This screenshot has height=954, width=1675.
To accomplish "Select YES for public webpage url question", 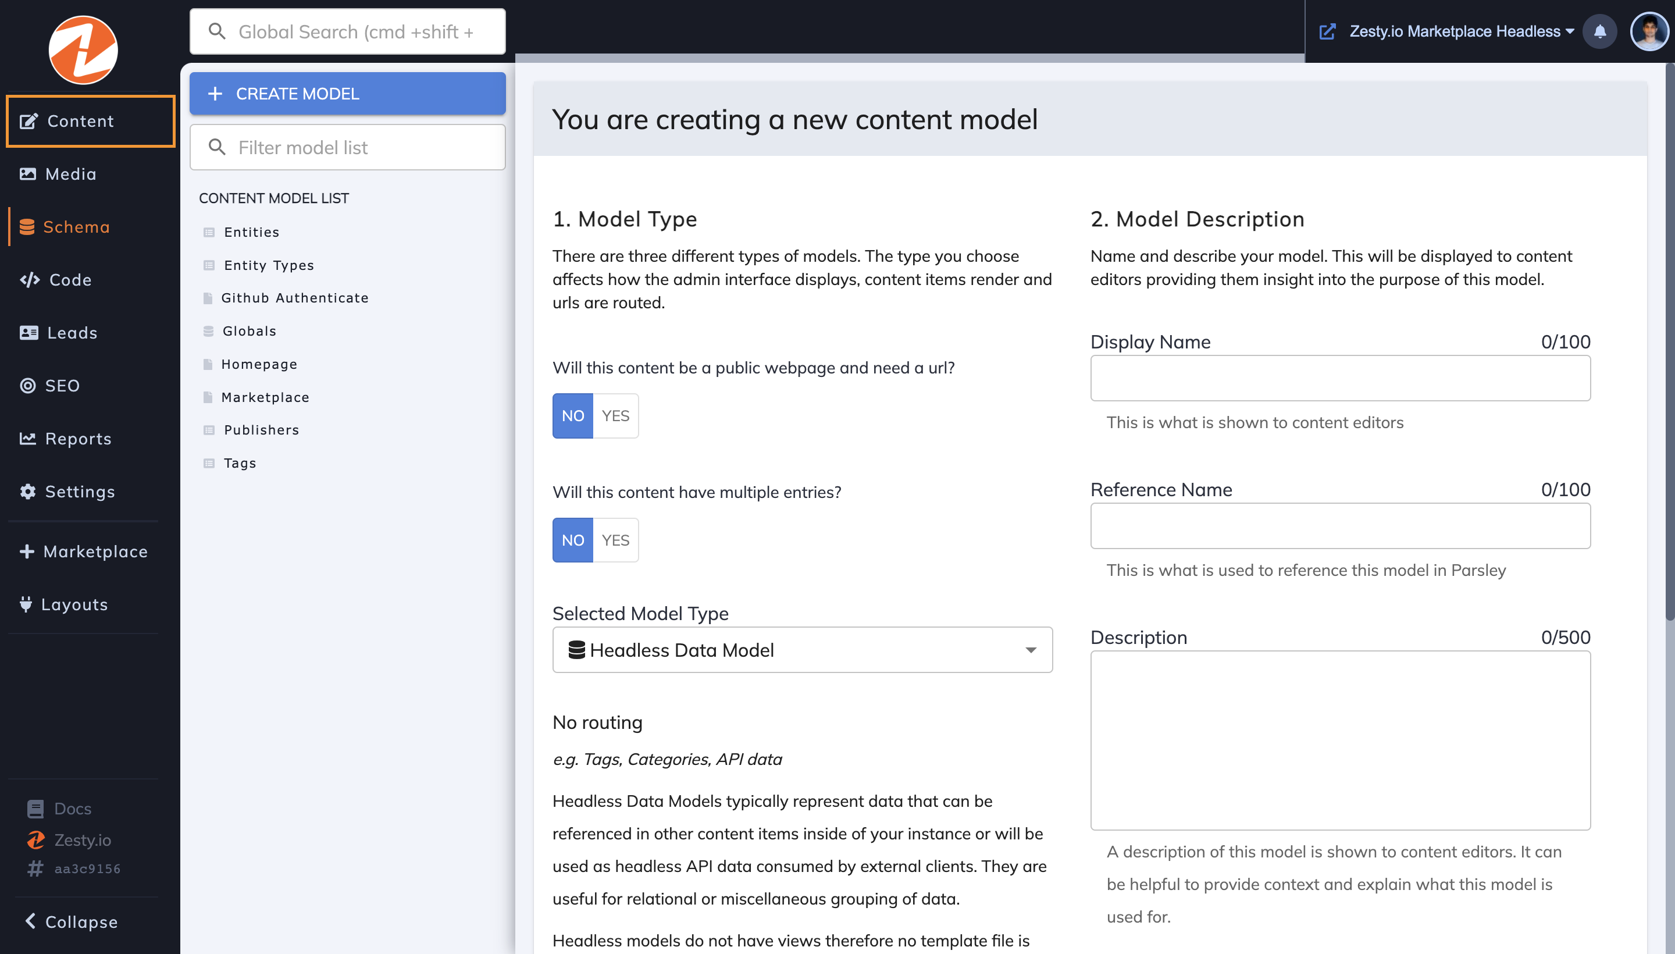I will (616, 415).
